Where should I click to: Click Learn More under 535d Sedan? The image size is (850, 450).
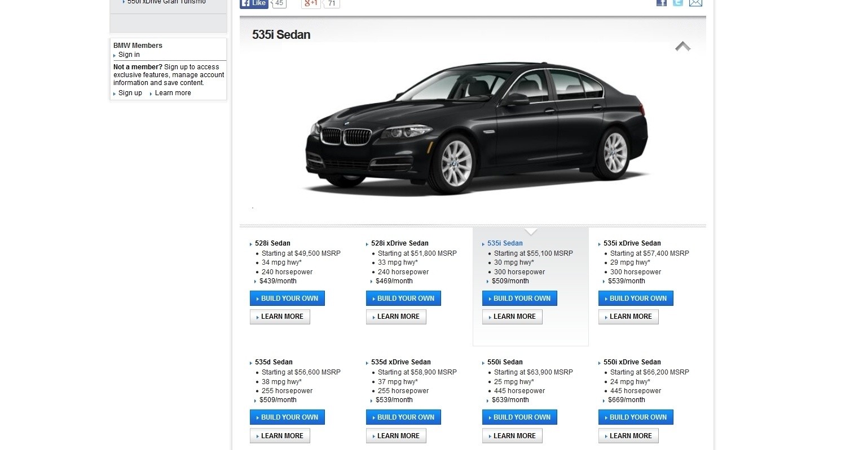point(280,436)
